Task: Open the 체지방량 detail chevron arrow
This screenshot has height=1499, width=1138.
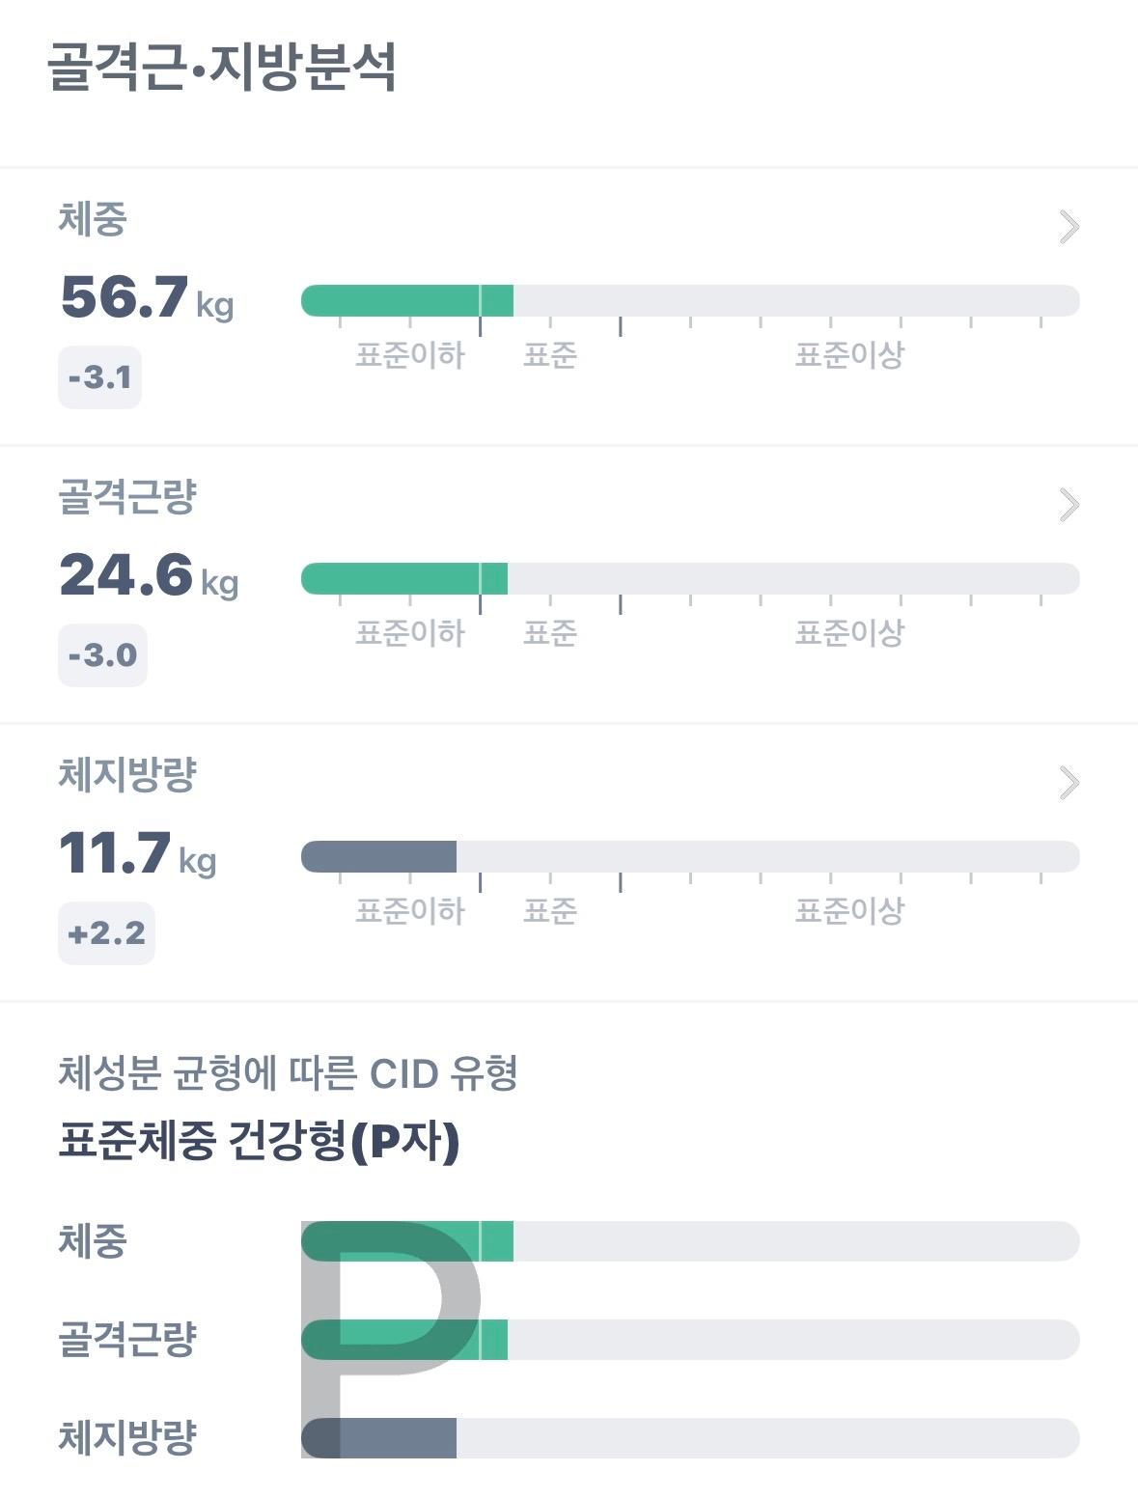Action: 1069,783
